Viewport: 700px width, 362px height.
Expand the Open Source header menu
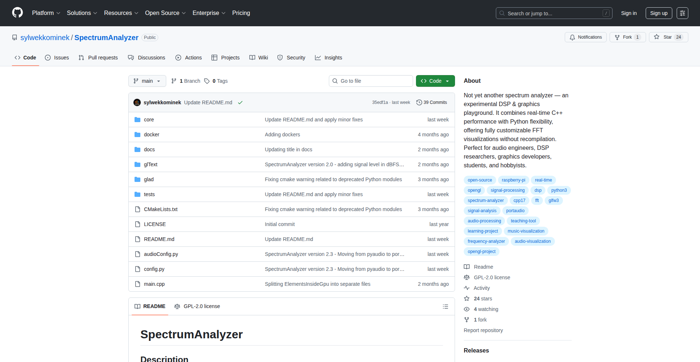[x=165, y=13]
